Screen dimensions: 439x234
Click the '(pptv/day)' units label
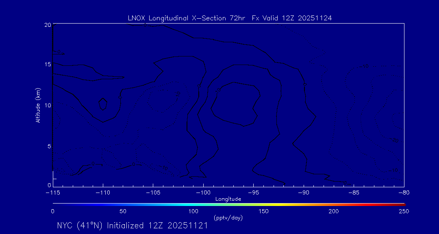tap(228, 218)
